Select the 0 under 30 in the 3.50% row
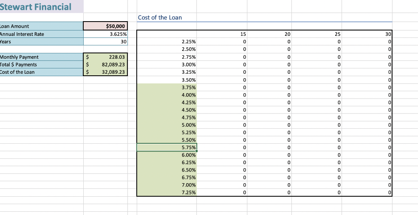Screen dimensions: 418x215 tap(367, 80)
